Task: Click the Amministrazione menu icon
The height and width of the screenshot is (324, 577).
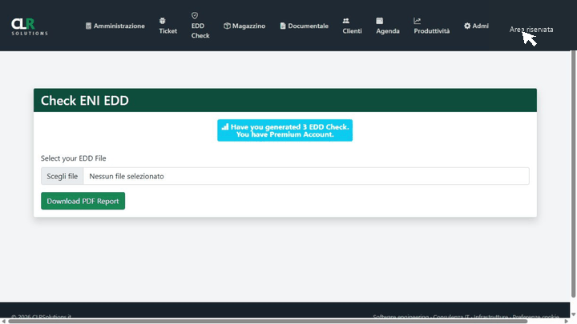Action: (x=88, y=26)
